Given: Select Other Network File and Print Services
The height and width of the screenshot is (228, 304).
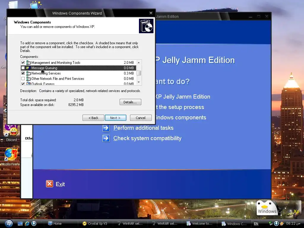Looking at the screenshot, I should [x=78, y=79].
